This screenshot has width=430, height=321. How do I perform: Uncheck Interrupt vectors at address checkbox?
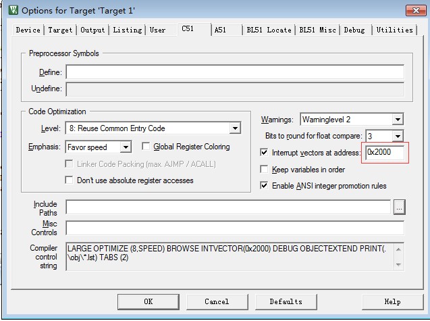pos(264,153)
